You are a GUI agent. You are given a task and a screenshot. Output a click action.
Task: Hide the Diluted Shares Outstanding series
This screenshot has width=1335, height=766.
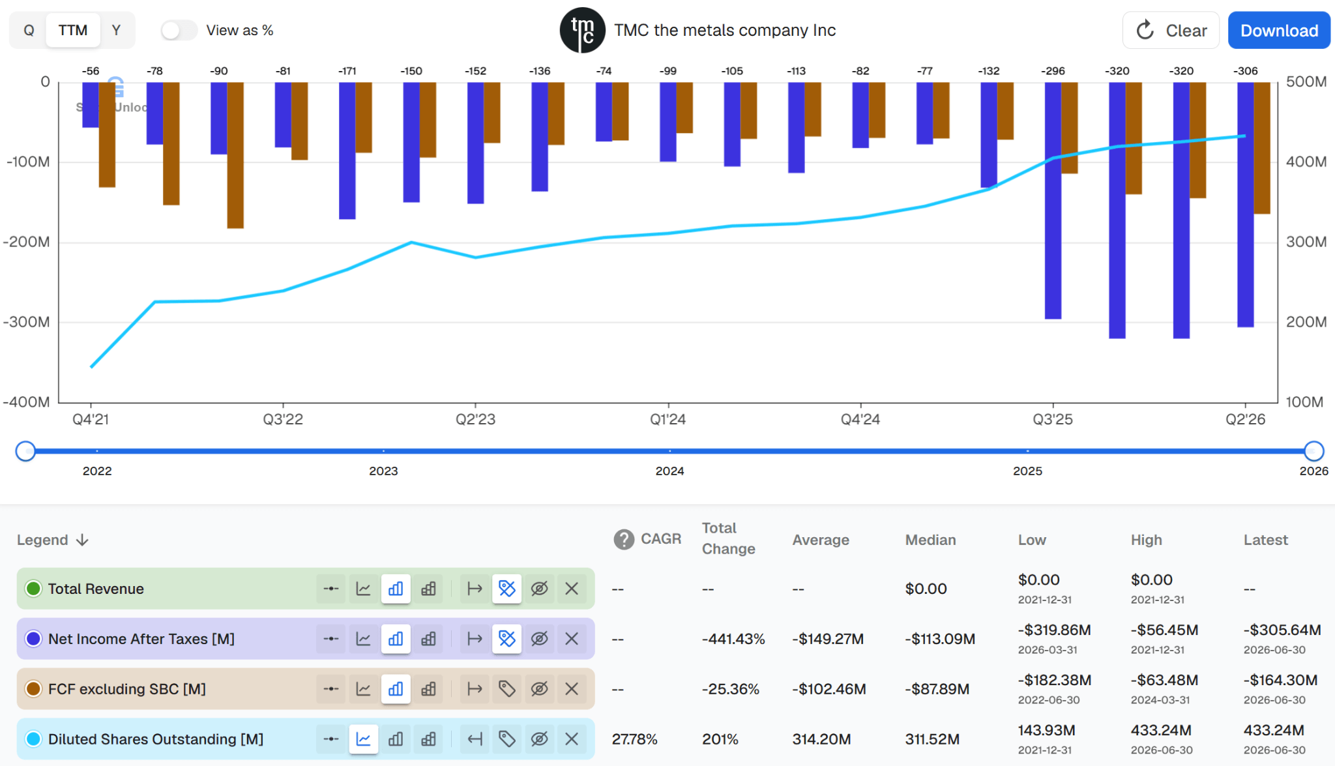click(x=539, y=739)
